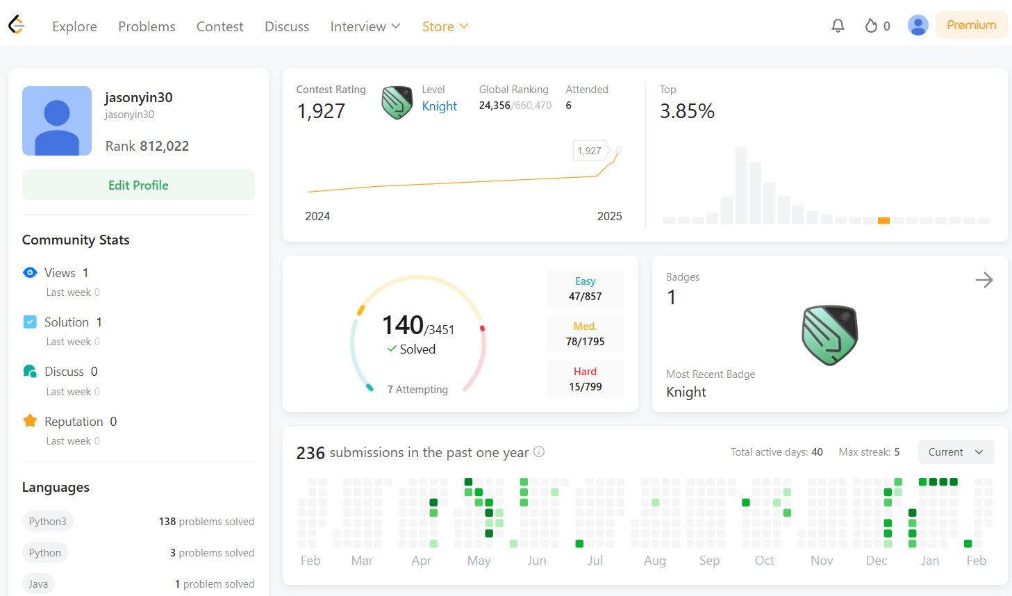
Task: Click the Views eye icon
Action: pyautogui.click(x=30, y=272)
